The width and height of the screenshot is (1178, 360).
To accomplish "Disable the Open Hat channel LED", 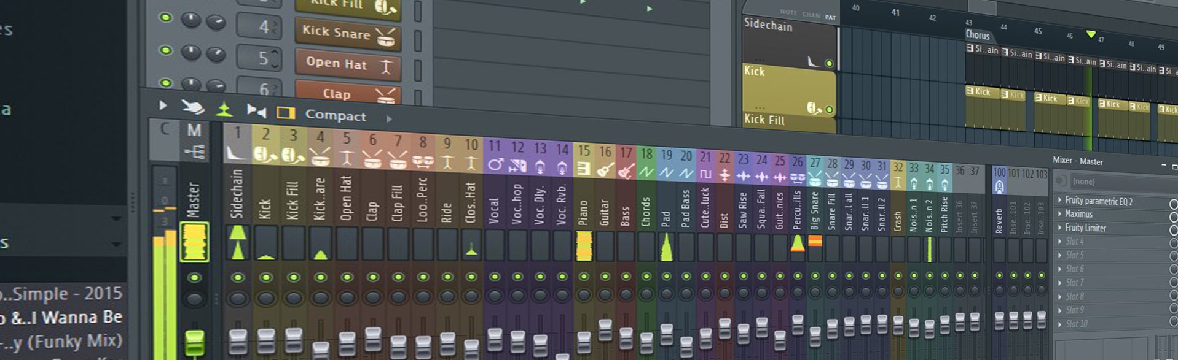I will [x=165, y=50].
